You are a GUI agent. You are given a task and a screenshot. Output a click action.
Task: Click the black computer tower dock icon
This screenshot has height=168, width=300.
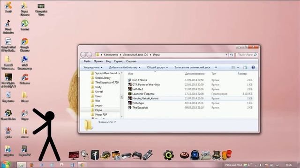[95, 154]
